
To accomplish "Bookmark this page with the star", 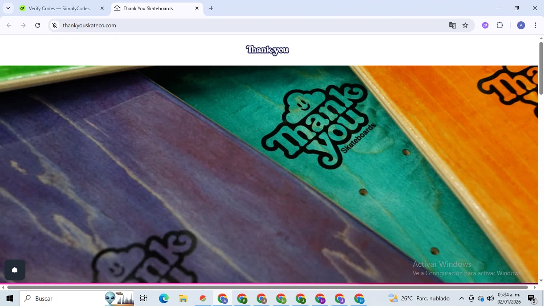I will [465, 25].
